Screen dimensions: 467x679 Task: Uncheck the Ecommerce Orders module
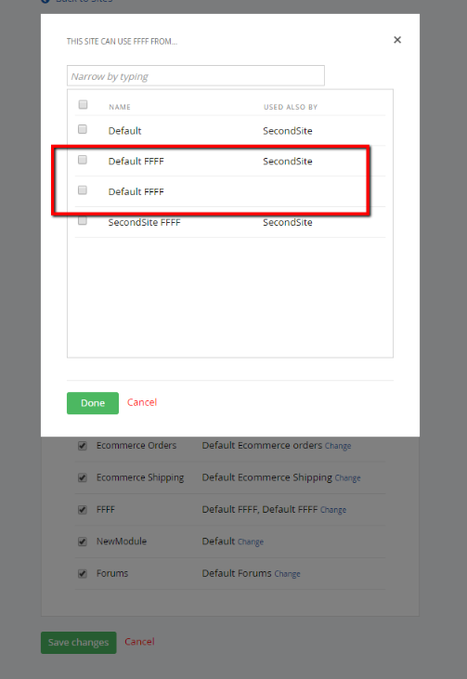[x=83, y=446]
